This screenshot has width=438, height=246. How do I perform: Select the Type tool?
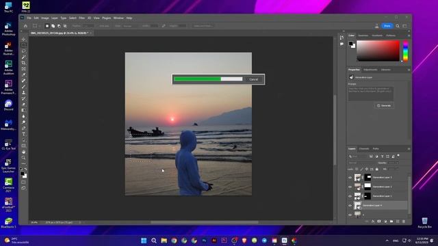click(23, 134)
